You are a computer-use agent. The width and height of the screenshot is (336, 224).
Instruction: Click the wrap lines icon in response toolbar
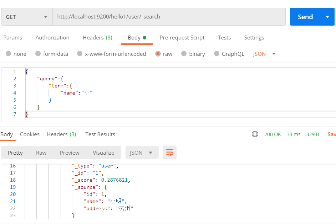pos(169,153)
